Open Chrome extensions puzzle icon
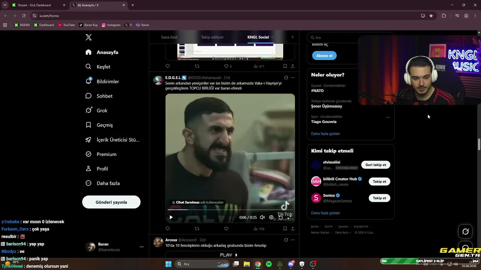Viewport: 481px width, 270px height. (x=444, y=16)
